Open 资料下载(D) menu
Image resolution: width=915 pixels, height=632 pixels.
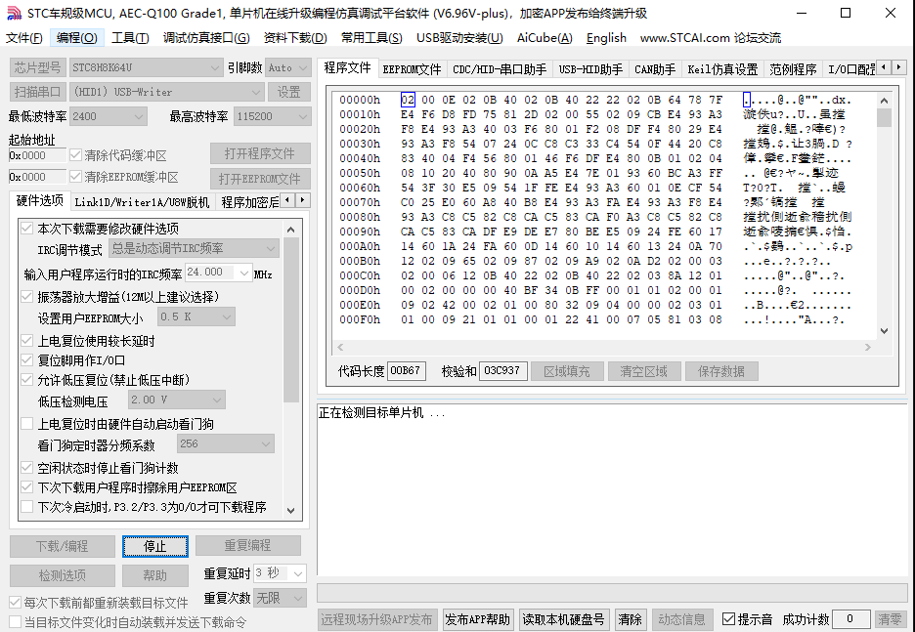(x=295, y=38)
